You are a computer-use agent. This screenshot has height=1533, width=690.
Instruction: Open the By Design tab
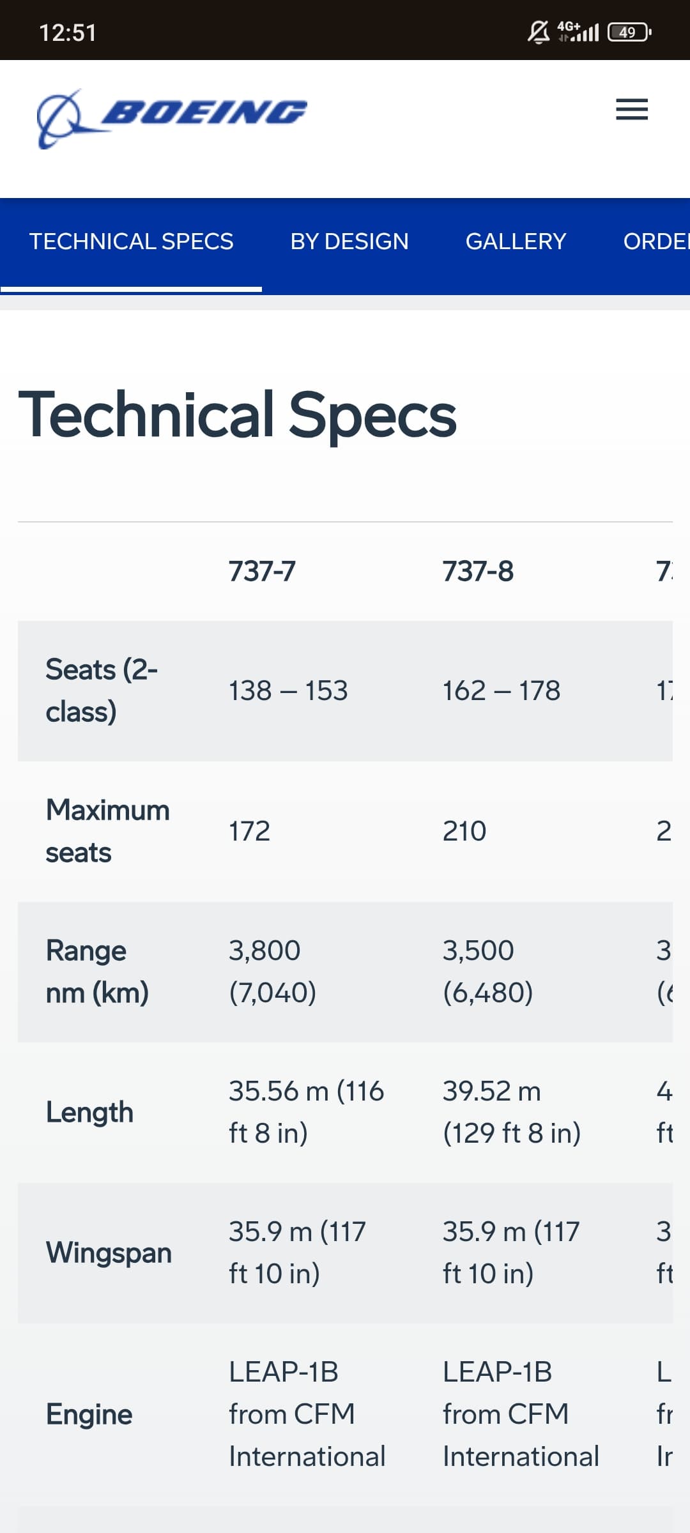pyautogui.click(x=349, y=241)
